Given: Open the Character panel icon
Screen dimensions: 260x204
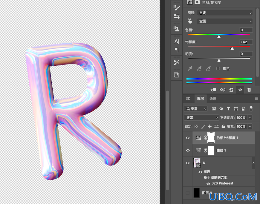Looking at the screenshot, I should (x=177, y=41).
